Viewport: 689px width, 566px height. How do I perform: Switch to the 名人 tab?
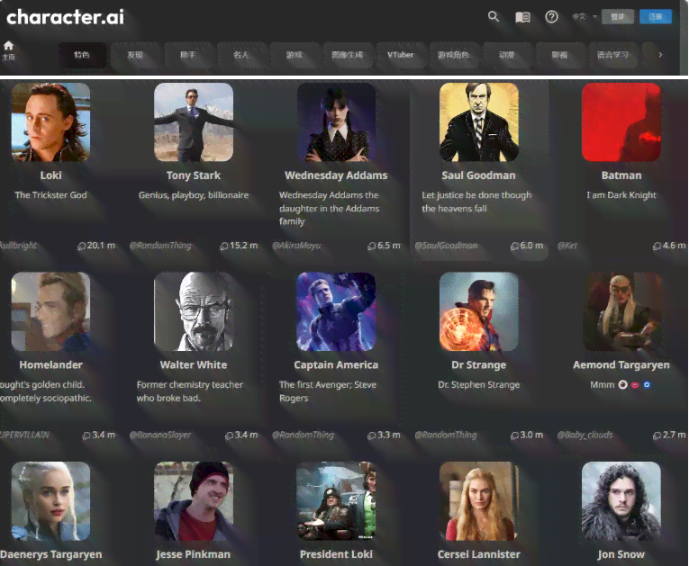(x=241, y=55)
